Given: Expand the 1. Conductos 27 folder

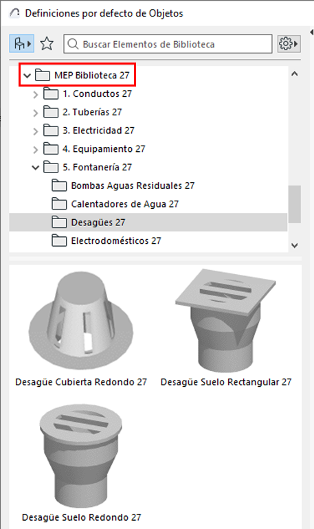Looking at the screenshot, I should 36,95.
